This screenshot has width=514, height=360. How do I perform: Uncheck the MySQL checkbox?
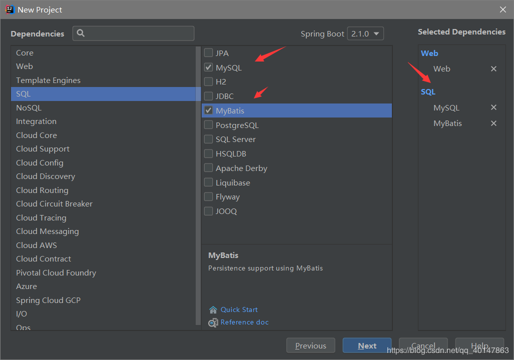point(209,67)
